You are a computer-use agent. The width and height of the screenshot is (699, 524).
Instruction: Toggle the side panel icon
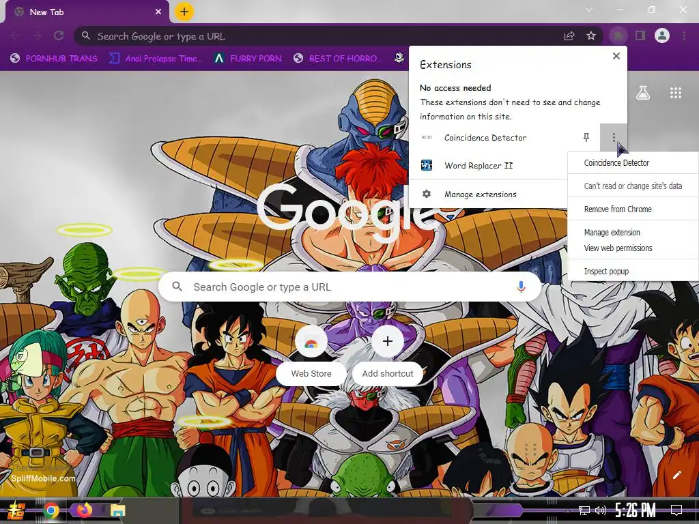pos(640,35)
